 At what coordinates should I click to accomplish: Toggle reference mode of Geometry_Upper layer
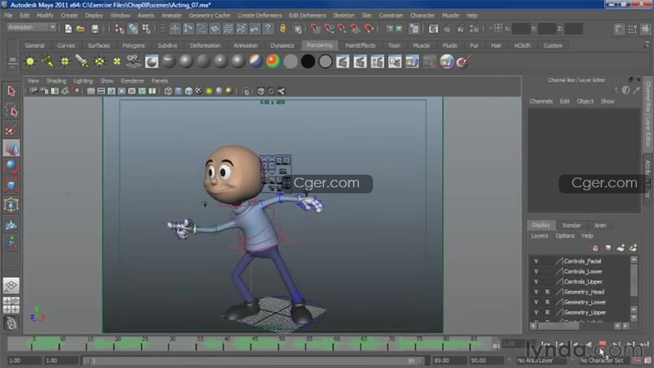pos(547,312)
